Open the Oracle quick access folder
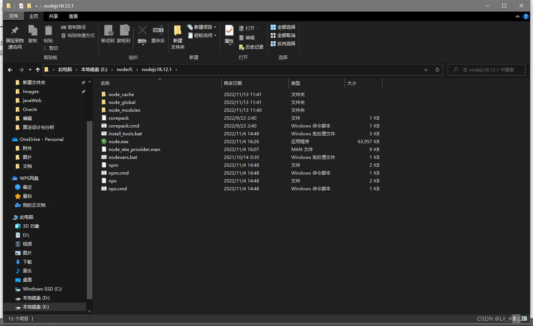 (x=30, y=110)
